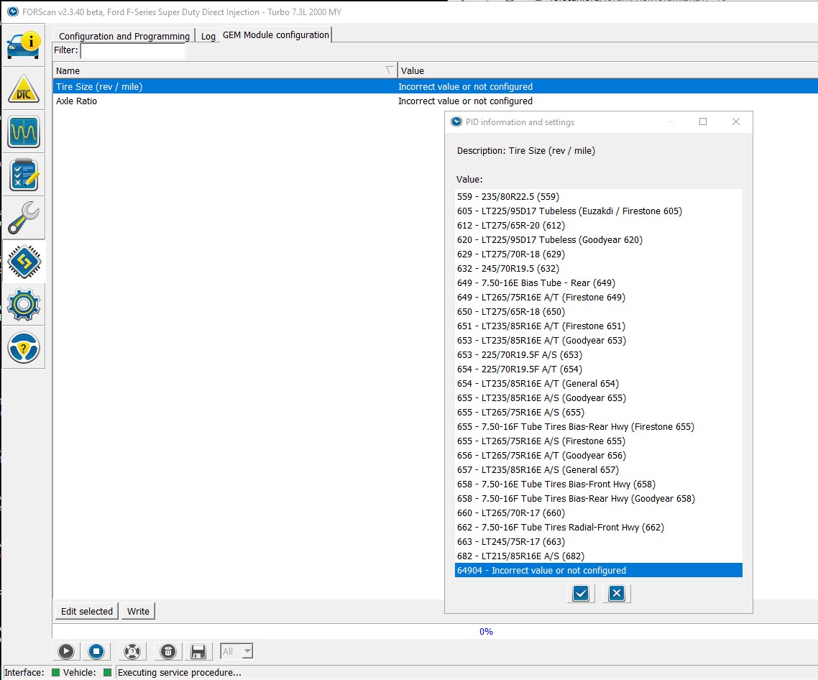Click the save floppy disk icon
Image resolution: width=818 pixels, height=680 pixels.
(x=198, y=651)
